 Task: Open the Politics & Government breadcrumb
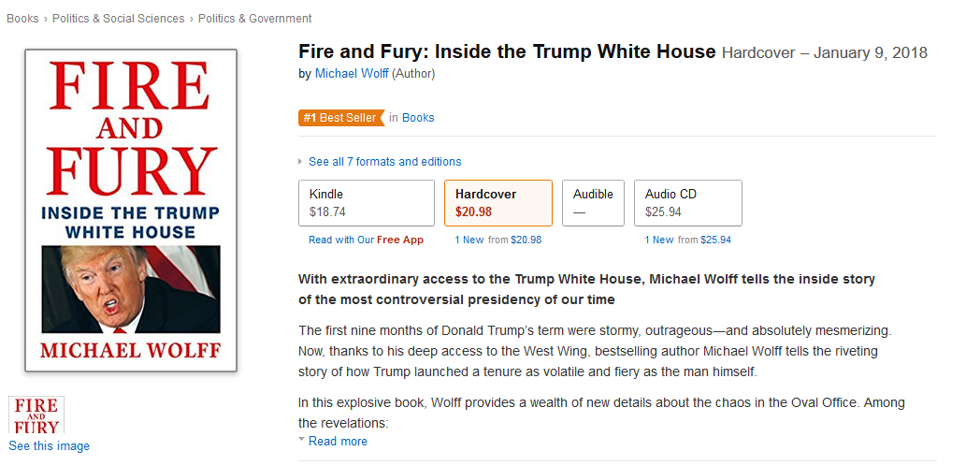pyautogui.click(x=255, y=19)
